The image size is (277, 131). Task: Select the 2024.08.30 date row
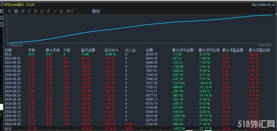pos(13,62)
